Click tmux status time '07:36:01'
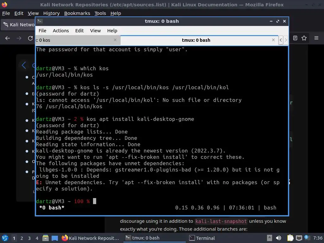 point(241,208)
